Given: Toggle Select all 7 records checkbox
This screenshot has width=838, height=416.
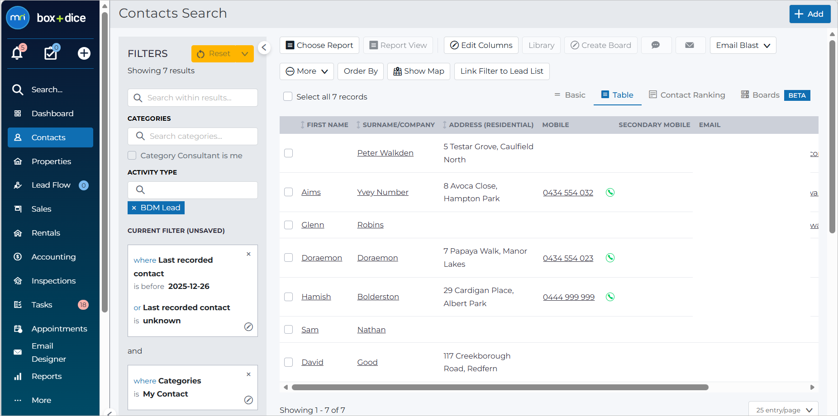Looking at the screenshot, I should pyautogui.click(x=288, y=96).
